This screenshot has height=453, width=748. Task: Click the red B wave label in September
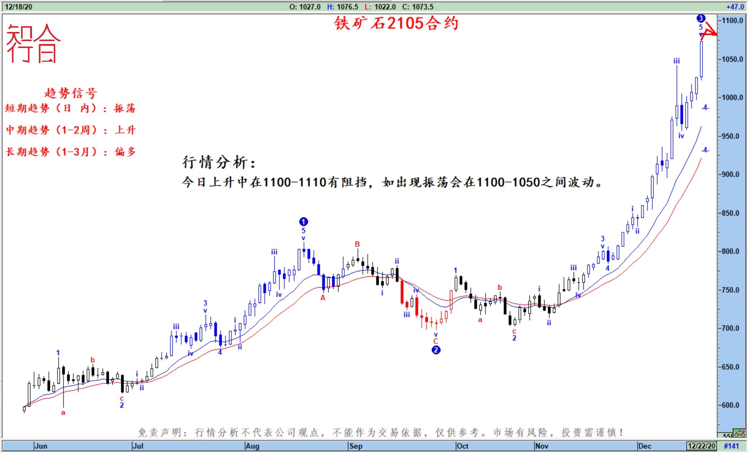click(357, 244)
